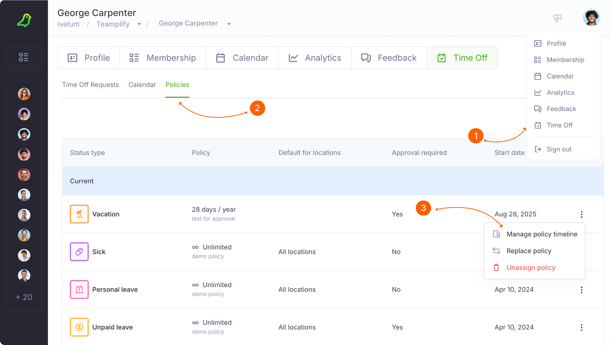Expand the George Carpenter breadcrumb dropdown
Screen dimensions: 610x345
229,24
